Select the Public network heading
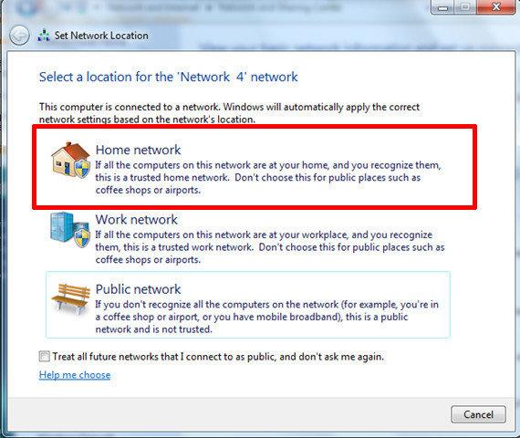Viewport: 520px width, 438px height. pos(138,289)
